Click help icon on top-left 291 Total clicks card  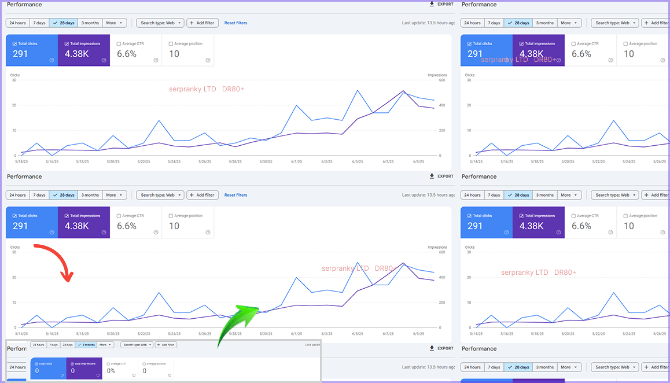click(52, 60)
